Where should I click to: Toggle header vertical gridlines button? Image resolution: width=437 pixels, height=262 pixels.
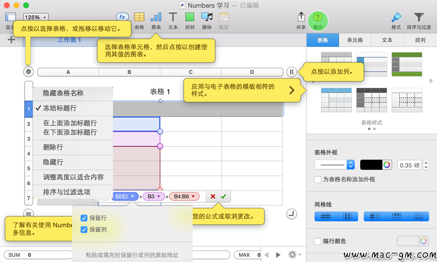(x=396, y=217)
